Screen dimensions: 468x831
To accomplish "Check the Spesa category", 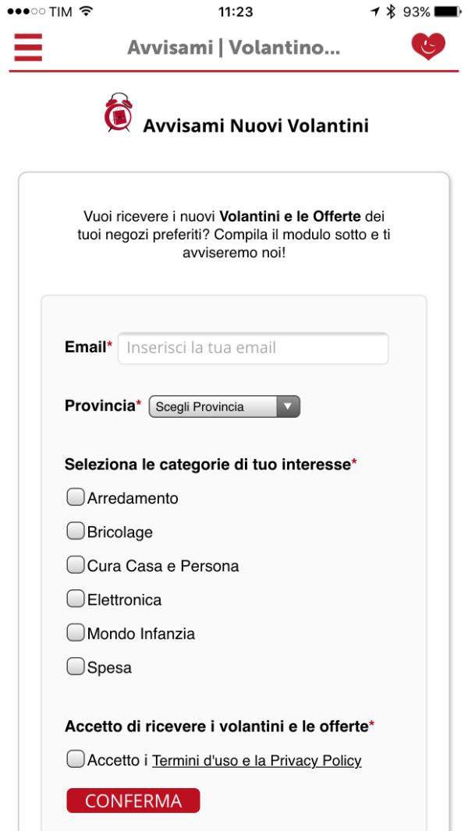I will pos(76,667).
